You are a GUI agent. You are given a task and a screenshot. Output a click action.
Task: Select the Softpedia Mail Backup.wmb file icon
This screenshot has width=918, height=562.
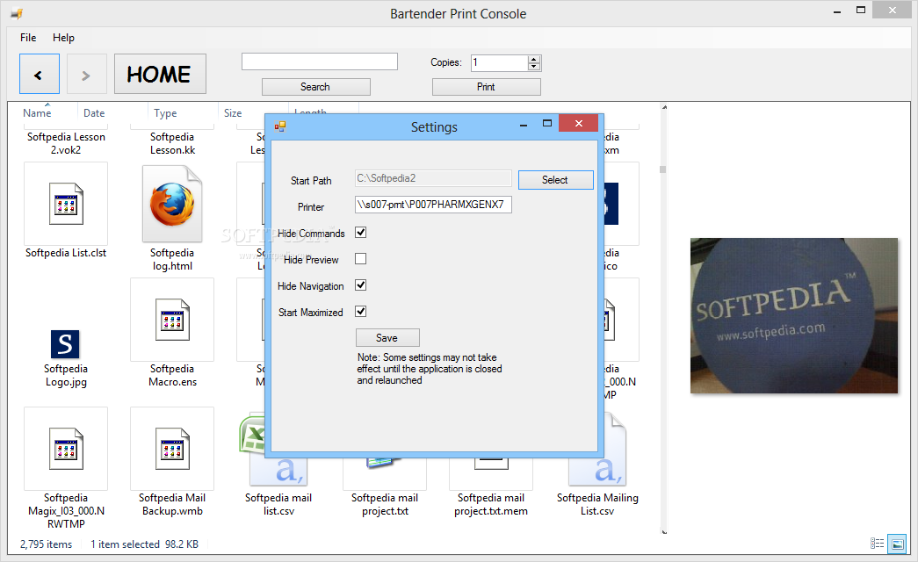(172, 449)
